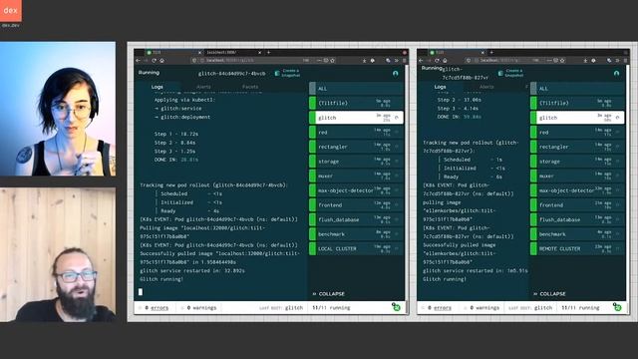Image resolution: width=638 pixels, height=359 pixels.
Task: Select storage resource in right Tilt sidebar
Action: [577, 162]
